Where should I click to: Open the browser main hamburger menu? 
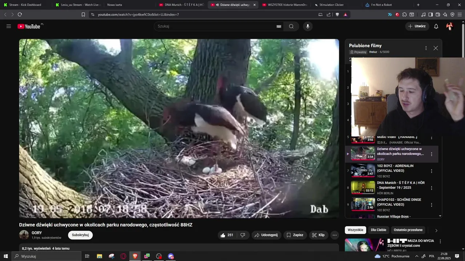460,14
